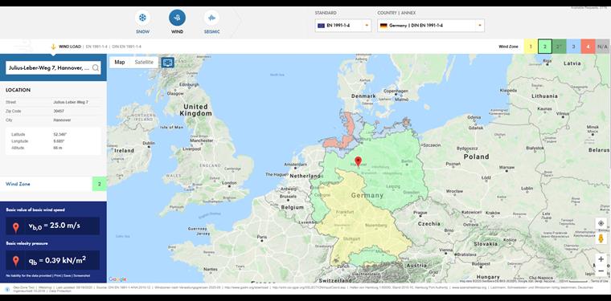Zoom in with the plus button

pyautogui.click(x=601, y=259)
